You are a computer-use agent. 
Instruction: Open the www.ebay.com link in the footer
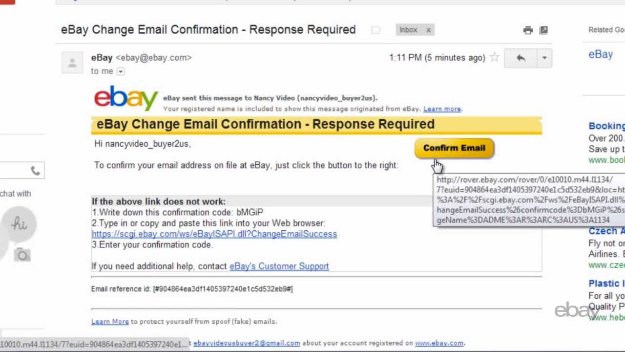coord(439,343)
